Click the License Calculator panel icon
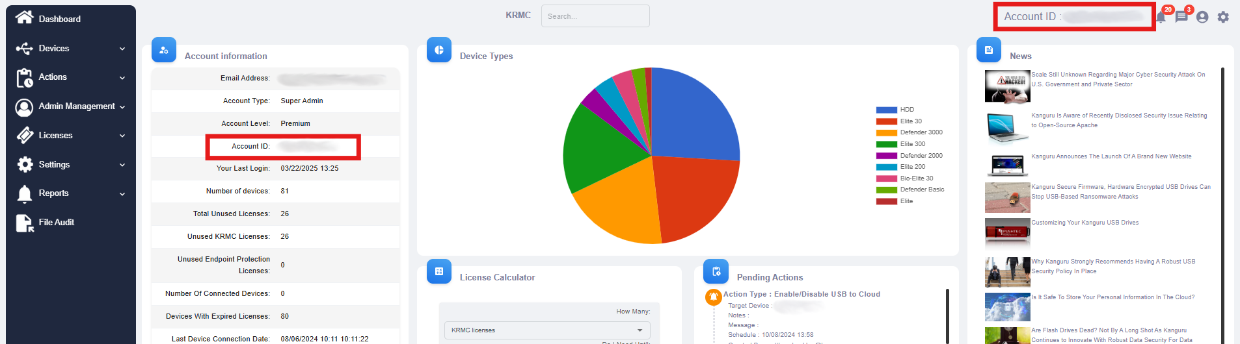This screenshot has height=344, width=1240. (439, 271)
